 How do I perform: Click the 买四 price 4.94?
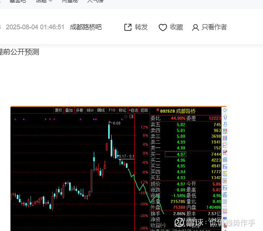(181, 172)
